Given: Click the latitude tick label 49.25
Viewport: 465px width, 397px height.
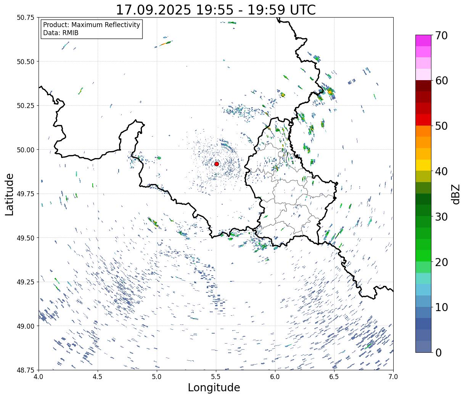Looking at the screenshot, I should click(x=26, y=282).
